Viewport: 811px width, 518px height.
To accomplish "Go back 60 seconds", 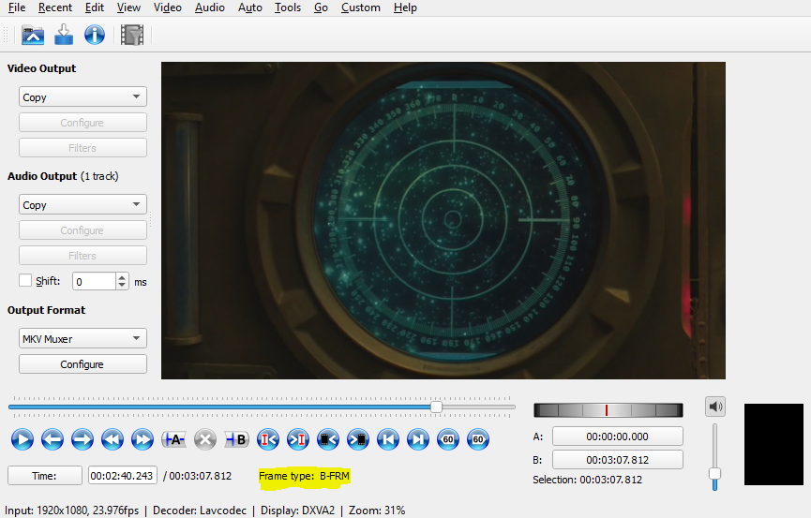I will point(448,439).
